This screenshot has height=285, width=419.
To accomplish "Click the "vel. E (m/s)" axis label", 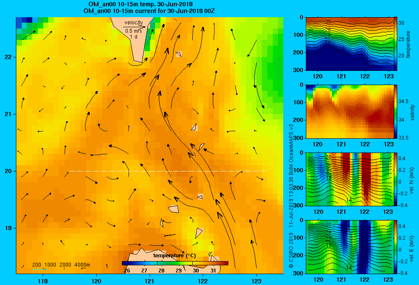I will point(412,249).
